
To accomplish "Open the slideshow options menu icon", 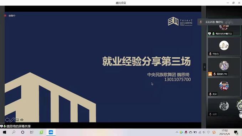I will tap(17, 120).
